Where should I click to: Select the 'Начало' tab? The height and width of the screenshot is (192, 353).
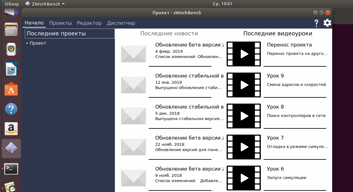point(34,23)
